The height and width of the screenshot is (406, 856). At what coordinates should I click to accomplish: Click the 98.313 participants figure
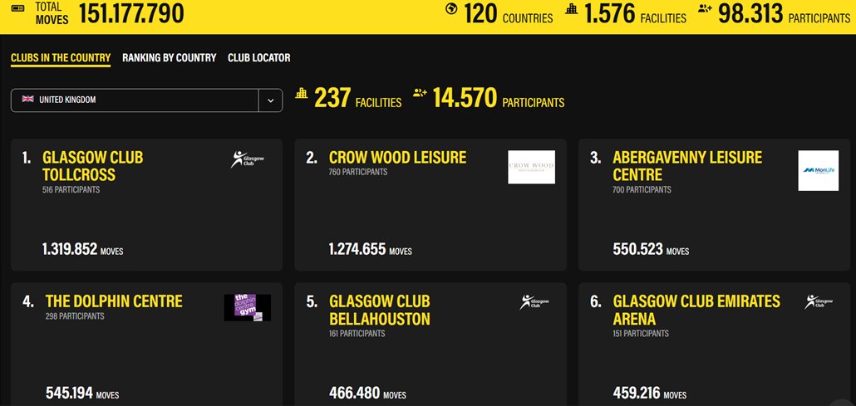tap(750, 13)
